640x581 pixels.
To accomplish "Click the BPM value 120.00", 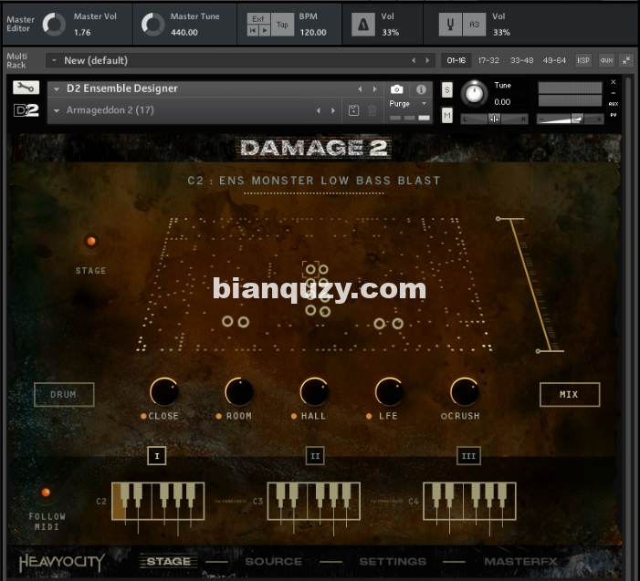I will tap(313, 32).
